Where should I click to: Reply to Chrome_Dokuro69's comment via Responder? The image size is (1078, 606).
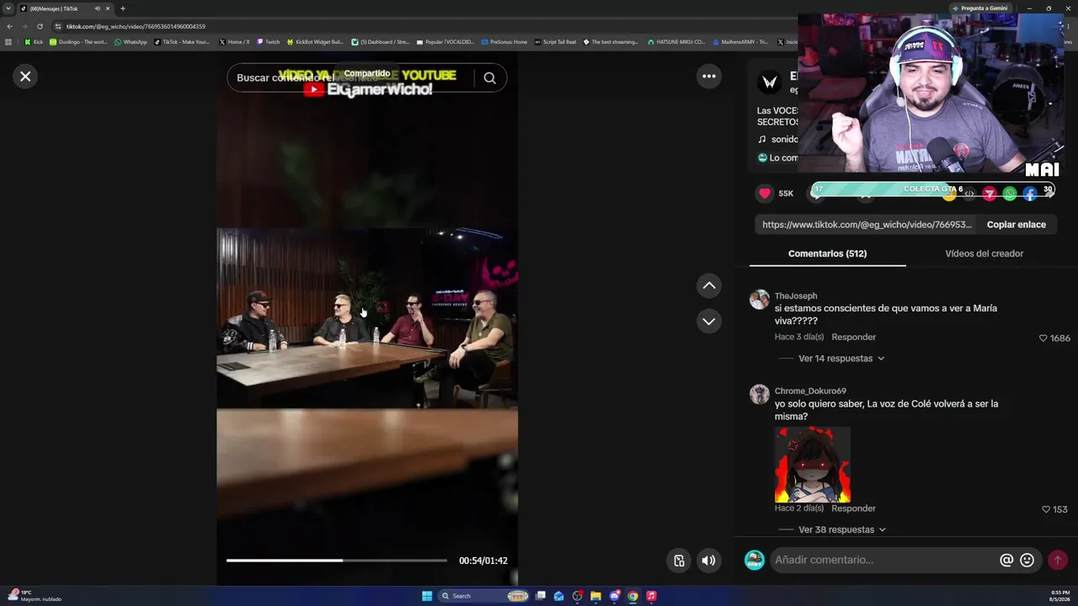[x=853, y=508]
